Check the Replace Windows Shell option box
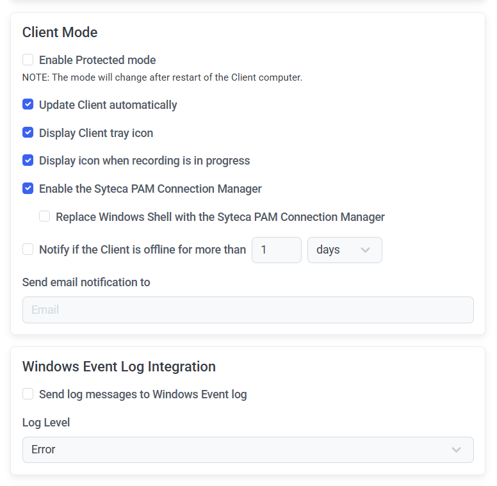This screenshot has height=486, width=497. 44,216
